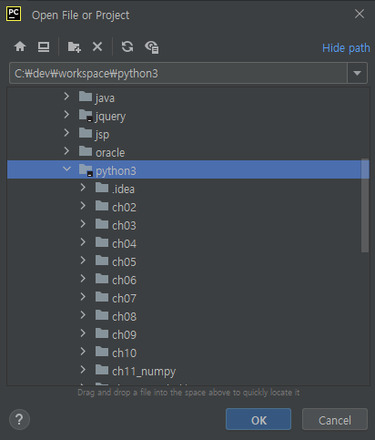Screen dimensions: 375x440
Task: Jump to Desktop directory icon
Action: pyautogui.click(x=44, y=46)
